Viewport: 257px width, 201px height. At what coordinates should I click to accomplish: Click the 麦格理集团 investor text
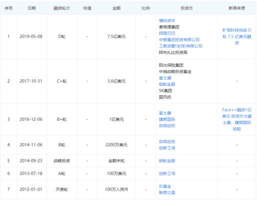click(x=169, y=27)
